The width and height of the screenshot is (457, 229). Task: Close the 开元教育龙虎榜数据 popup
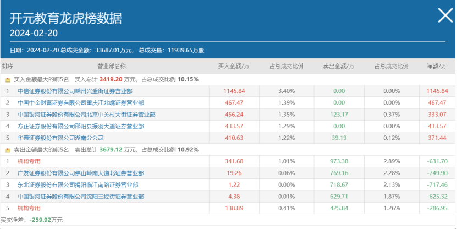[x=444, y=16]
